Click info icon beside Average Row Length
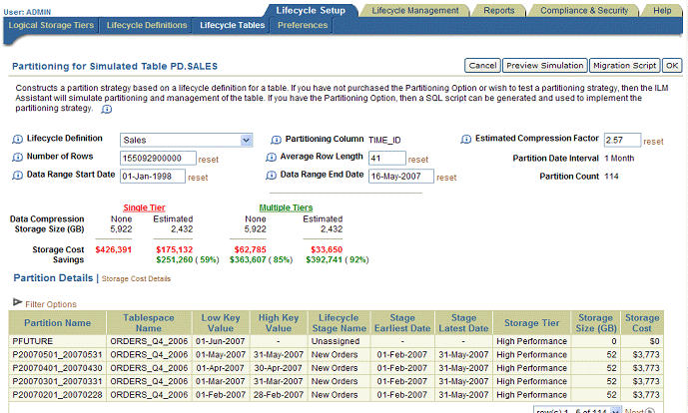Viewport: 688px width, 413px height. coord(271,158)
